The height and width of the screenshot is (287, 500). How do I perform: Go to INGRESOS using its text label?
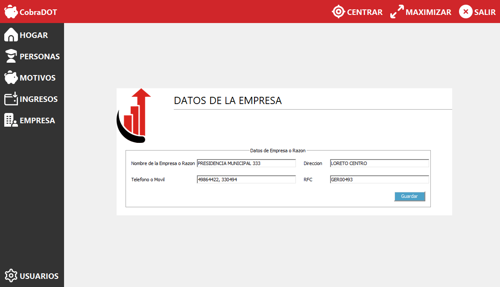[x=38, y=99]
